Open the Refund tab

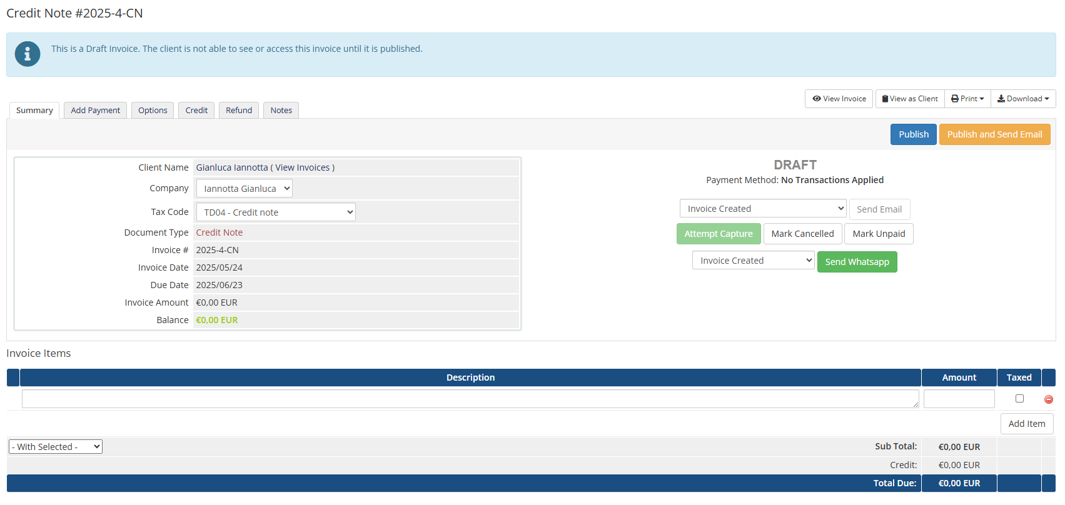tap(239, 111)
